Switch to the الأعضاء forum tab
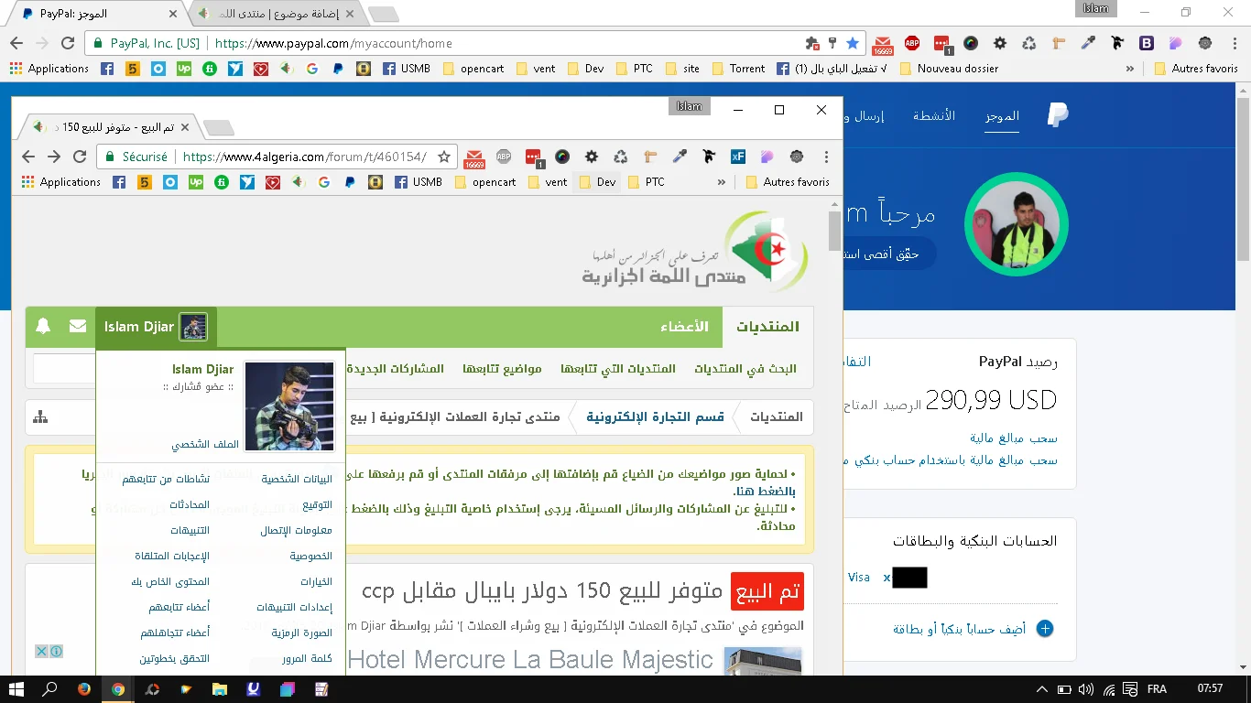 (684, 327)
